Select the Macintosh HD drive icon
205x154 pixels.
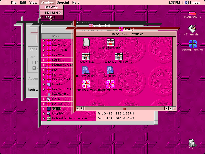[192, 13]
